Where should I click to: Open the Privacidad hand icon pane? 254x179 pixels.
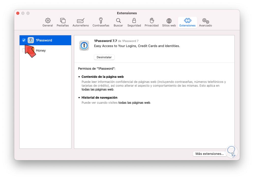coord(152,22)
